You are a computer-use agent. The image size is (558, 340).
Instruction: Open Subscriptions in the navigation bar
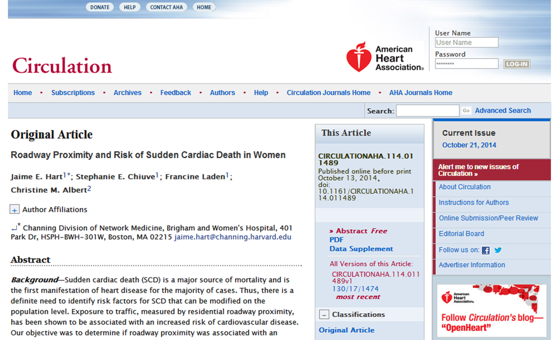coord(73,93)
